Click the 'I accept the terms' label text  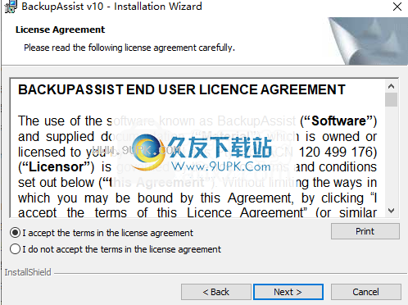(x=108, y=233)
